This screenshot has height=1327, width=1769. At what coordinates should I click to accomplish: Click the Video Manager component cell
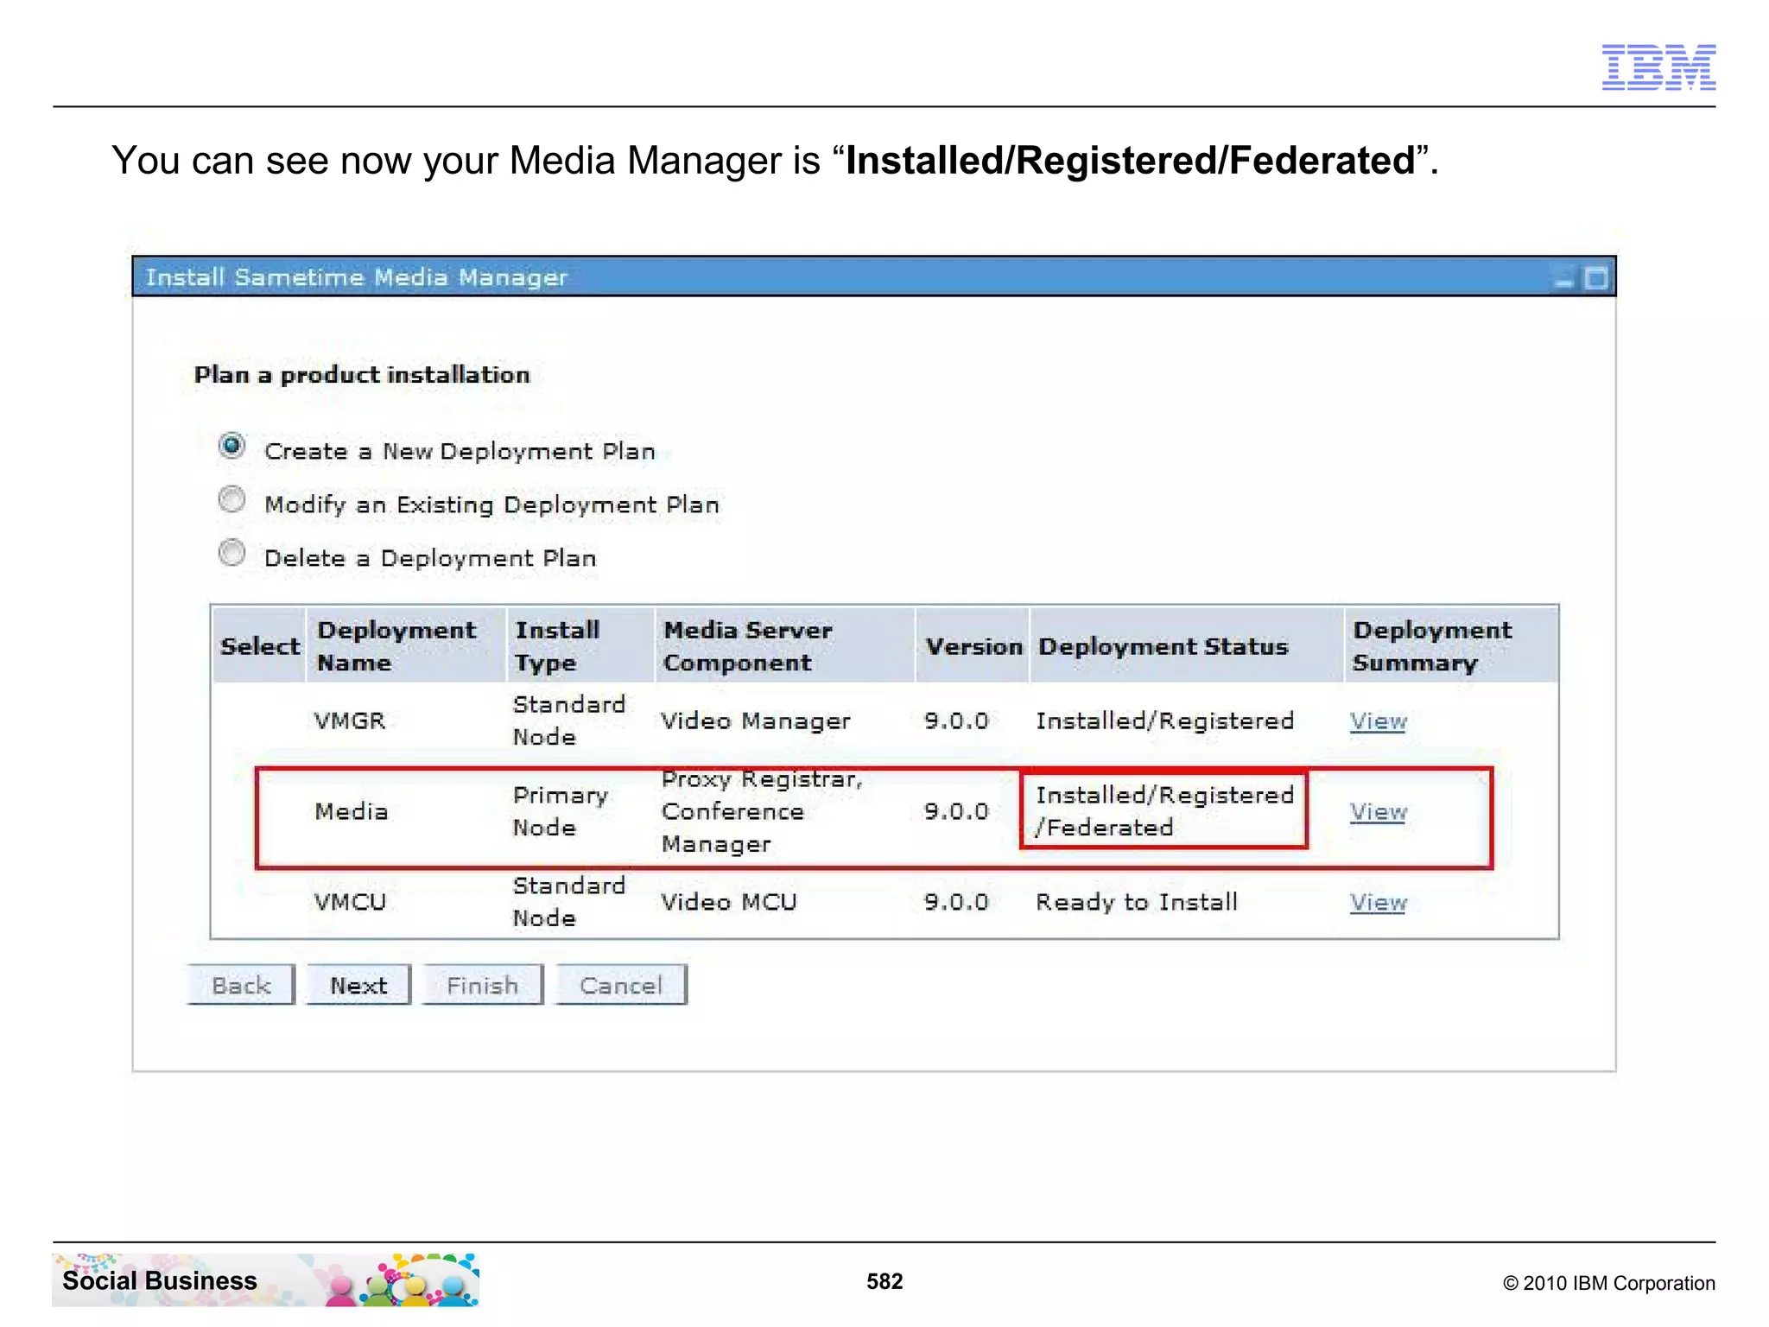point(756,721)
